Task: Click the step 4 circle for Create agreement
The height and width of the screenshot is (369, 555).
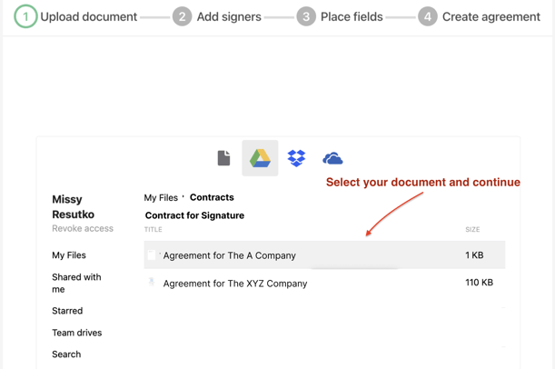Action: click(428, 16)
